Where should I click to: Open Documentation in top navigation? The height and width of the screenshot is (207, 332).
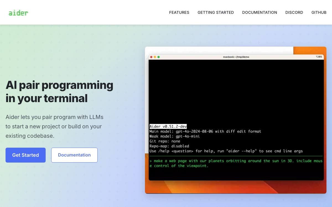[x=260, y=12]
